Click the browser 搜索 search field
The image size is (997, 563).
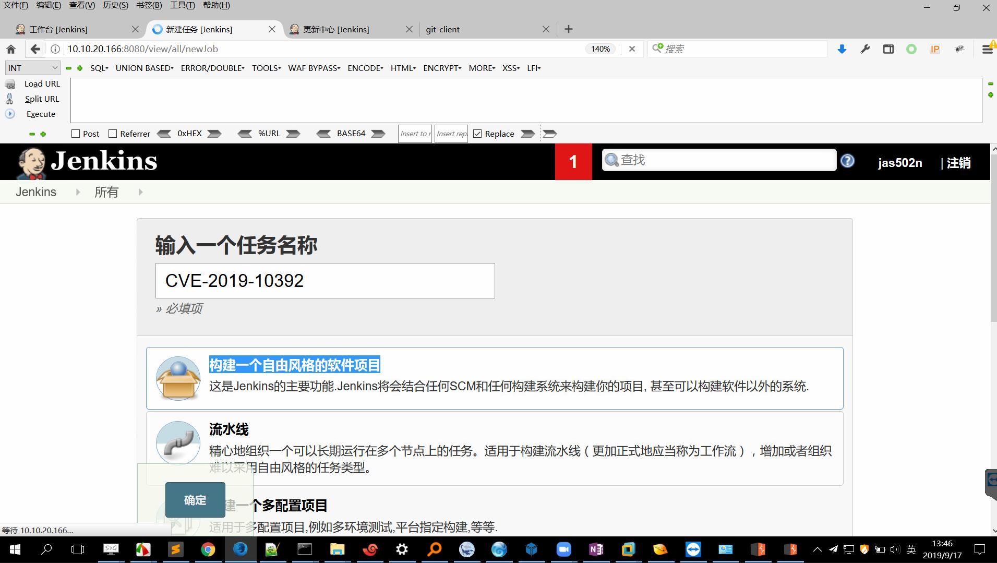[x=737, y=49]
